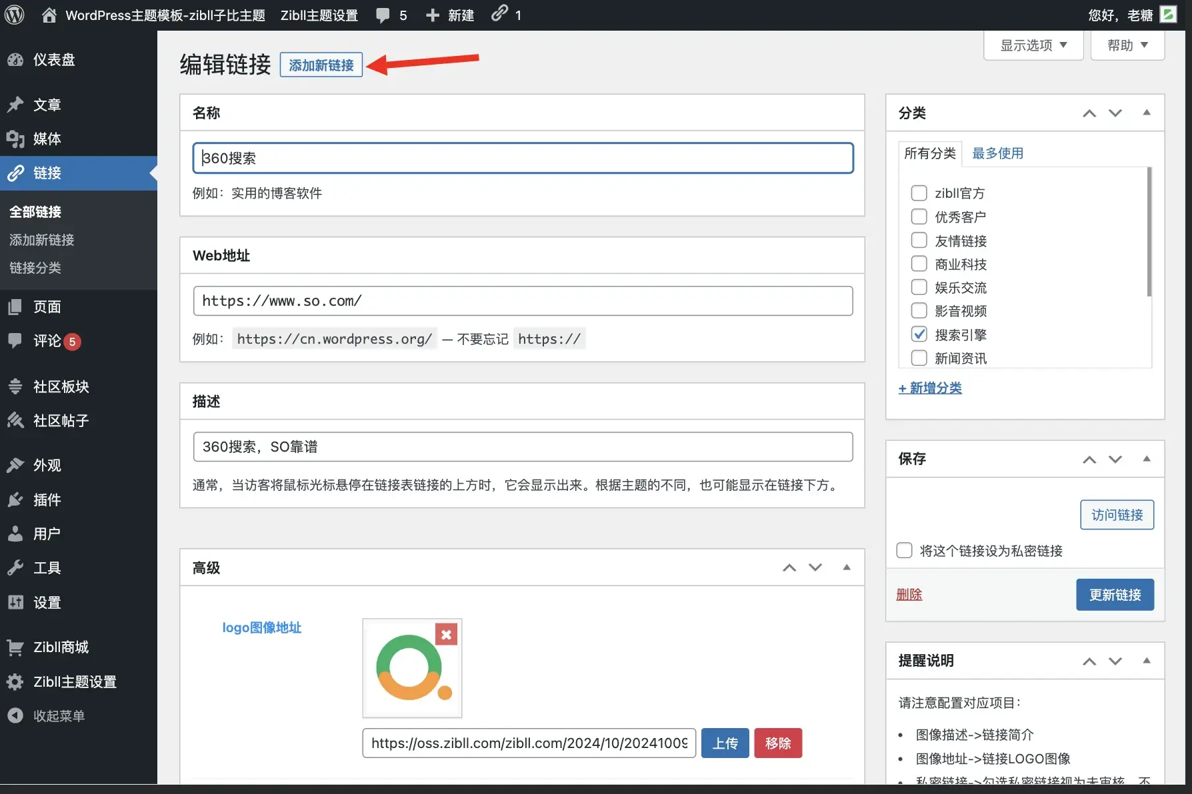Uncheck the 搜索引擎 category checkbox
Viewport: 1192px width, 794px height.
[919, 334]
